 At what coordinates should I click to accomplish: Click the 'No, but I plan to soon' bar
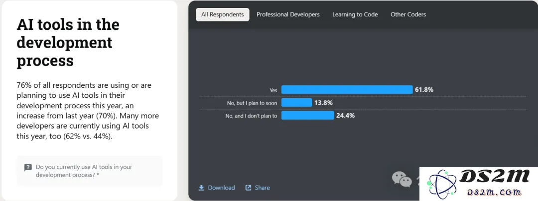click(x=296, y=103)
